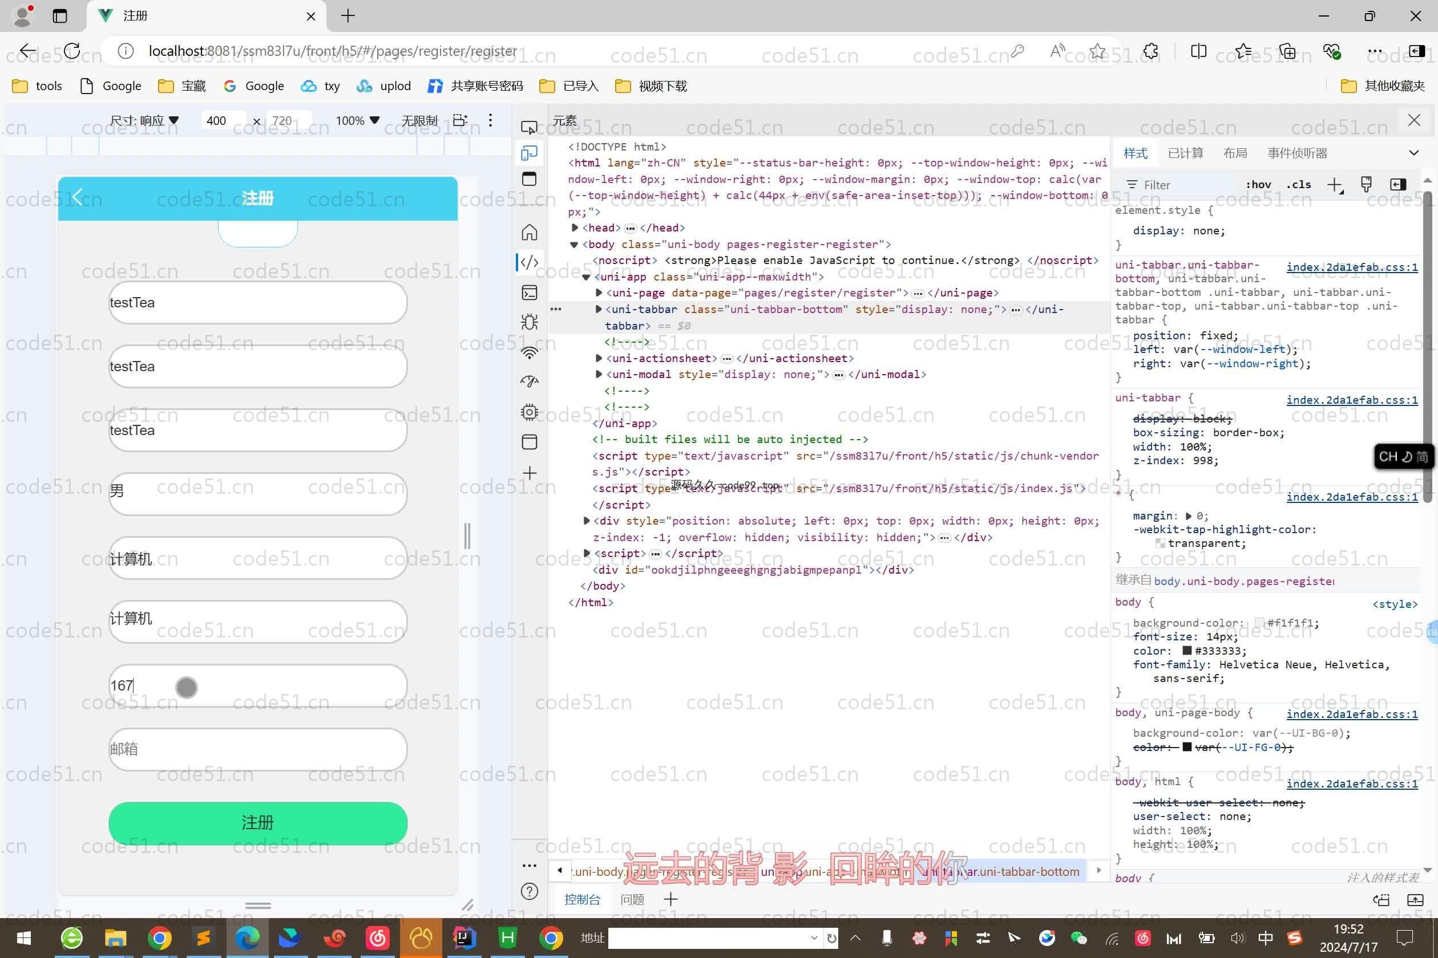
Task: Open a new browser tab
Action: point(348,16)
